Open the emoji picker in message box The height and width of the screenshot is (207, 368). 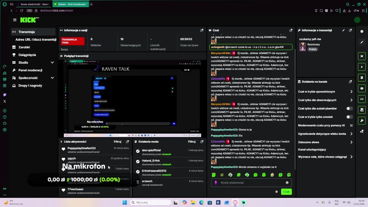point(287,183)
